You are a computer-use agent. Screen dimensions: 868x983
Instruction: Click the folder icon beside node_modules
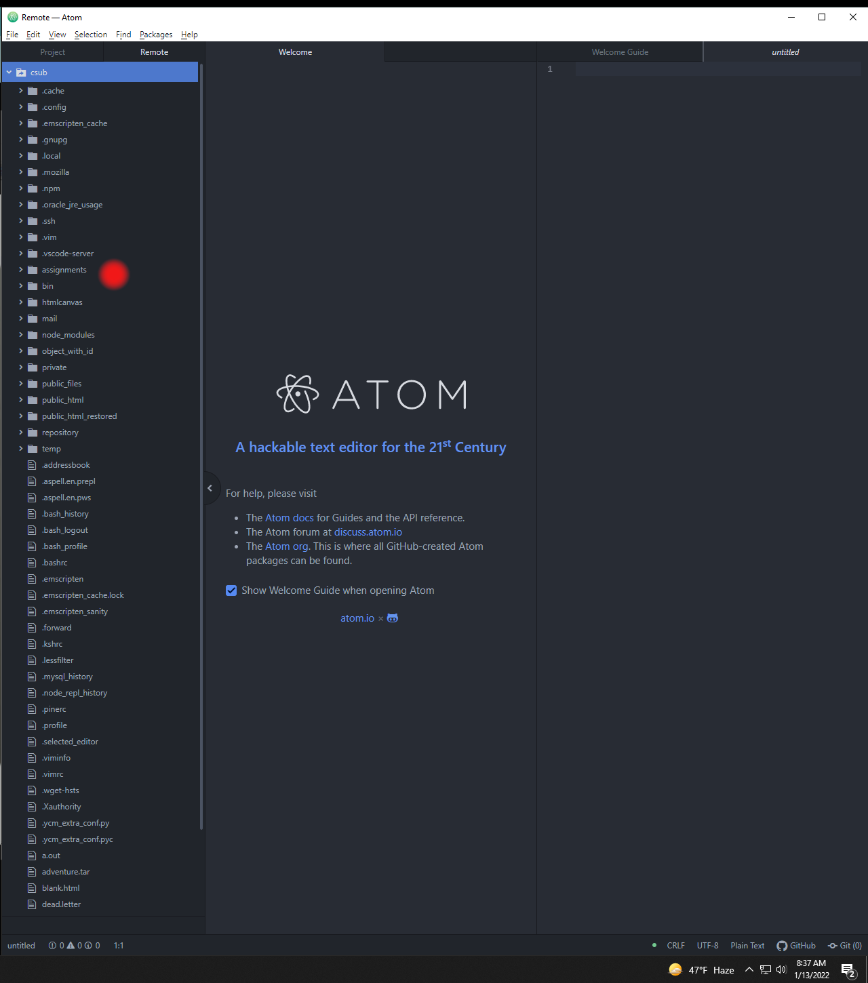click(x=32, y=335)
